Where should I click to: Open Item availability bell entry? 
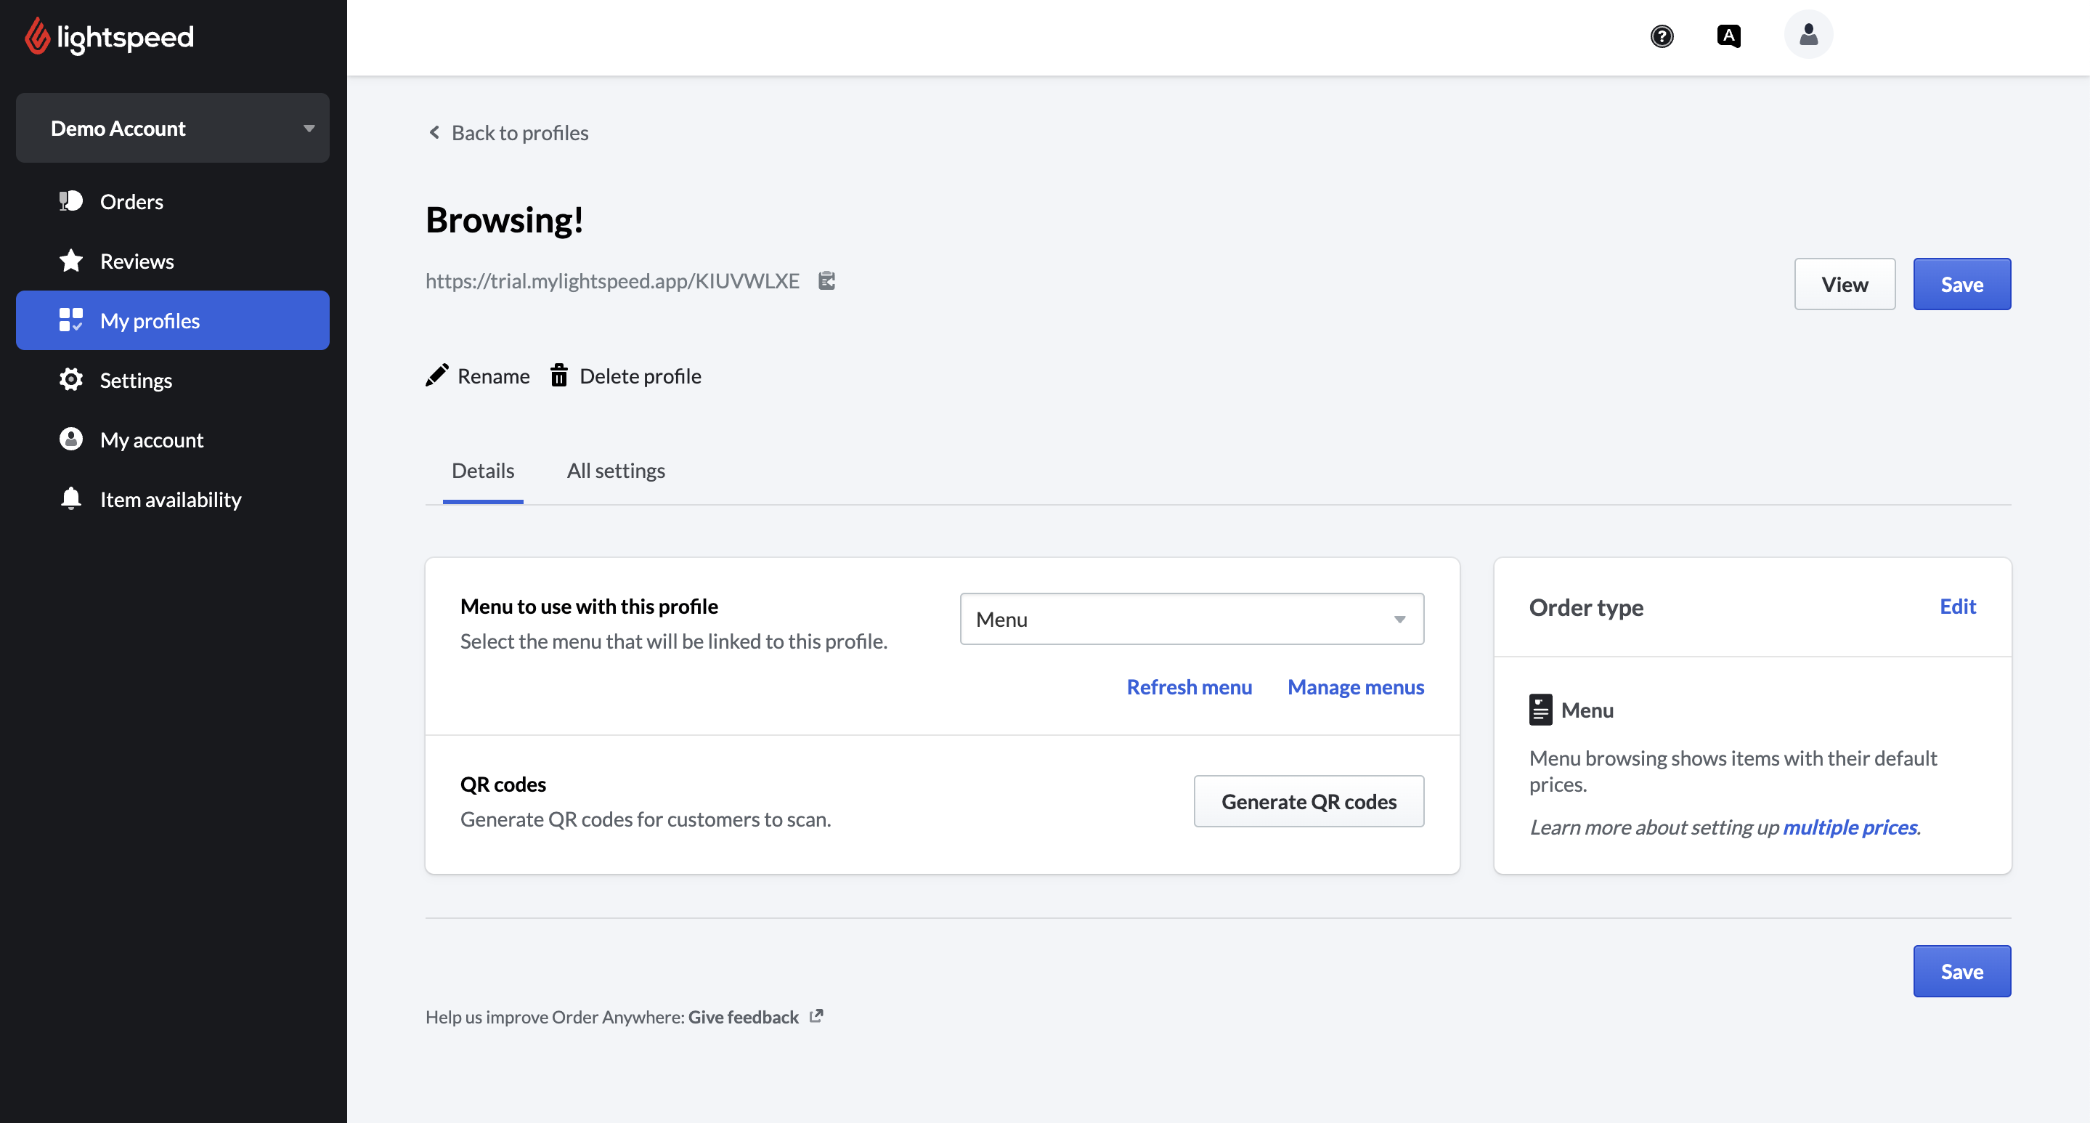click(170, 499)
